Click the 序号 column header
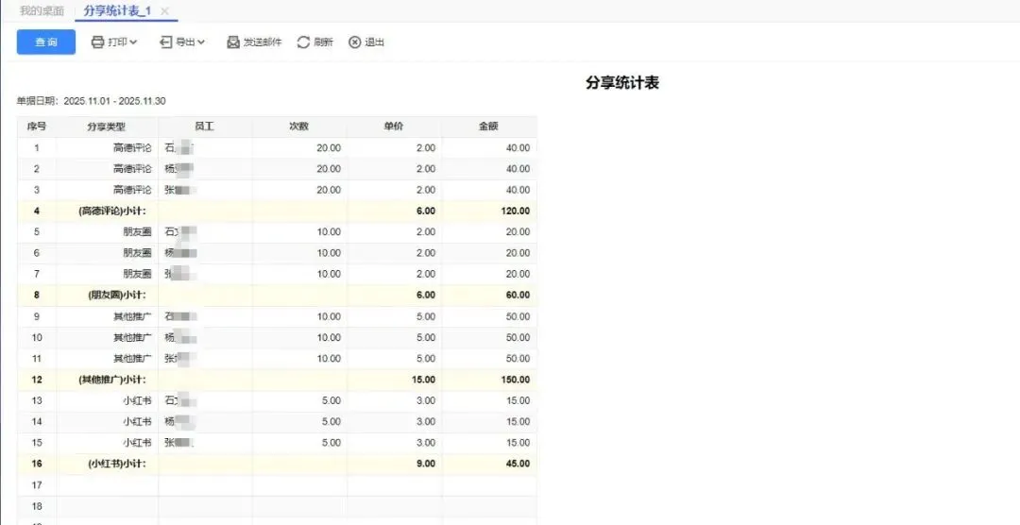 37,127
